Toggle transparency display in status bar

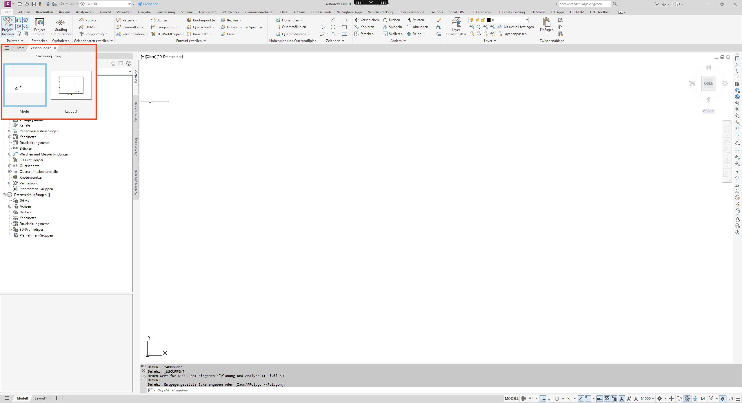607,399
